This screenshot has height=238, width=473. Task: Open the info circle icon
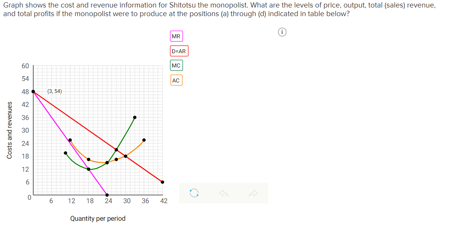(282, 32)
